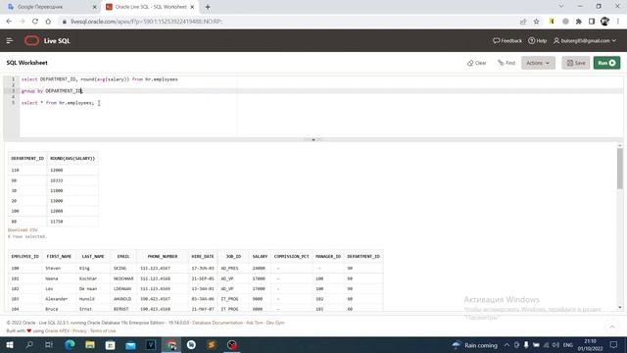Open Find in the worksheet
The image size is (627, 353).
click(506, 63)
